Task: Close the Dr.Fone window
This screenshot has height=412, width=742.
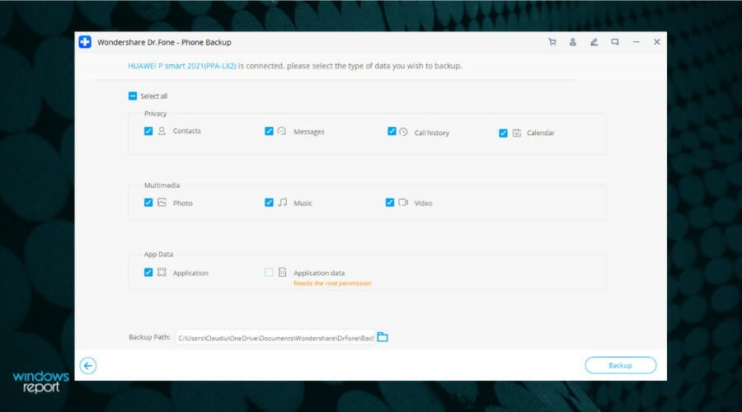Action: [x=657, y=42]
